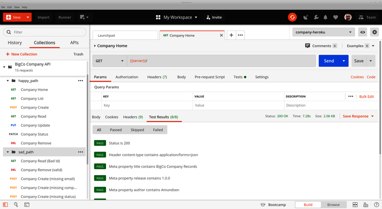Open the Tests tab

click(x=240, y=77)
